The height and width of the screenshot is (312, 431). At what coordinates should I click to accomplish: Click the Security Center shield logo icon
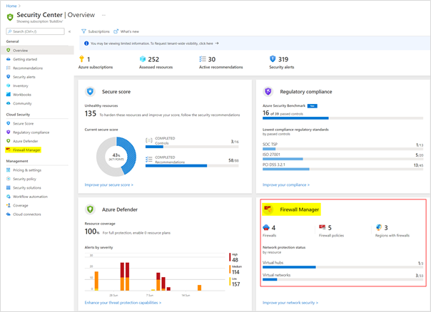pyautogui.click(x=10, y=17)
